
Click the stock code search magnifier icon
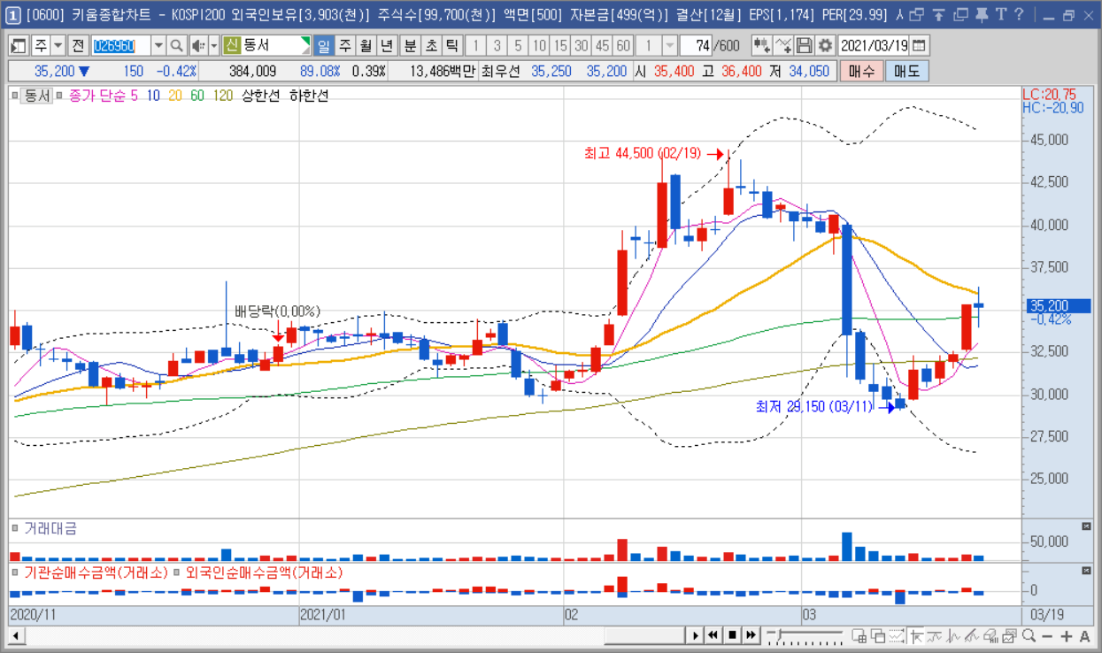coord(176,45)
